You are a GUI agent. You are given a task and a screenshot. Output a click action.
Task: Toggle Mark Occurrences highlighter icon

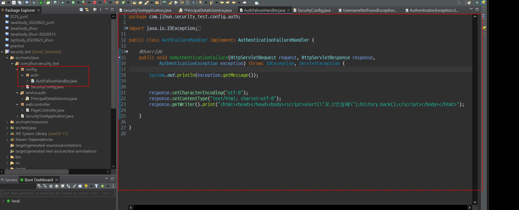pyautogui.click(x=170, y=3)
